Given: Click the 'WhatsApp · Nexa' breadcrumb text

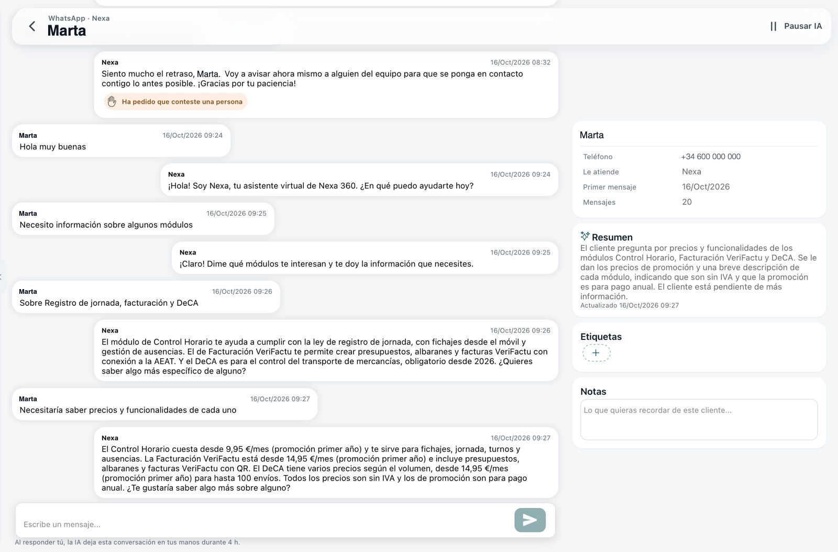Looking at the screenshot, I should [x=79, y=18].
